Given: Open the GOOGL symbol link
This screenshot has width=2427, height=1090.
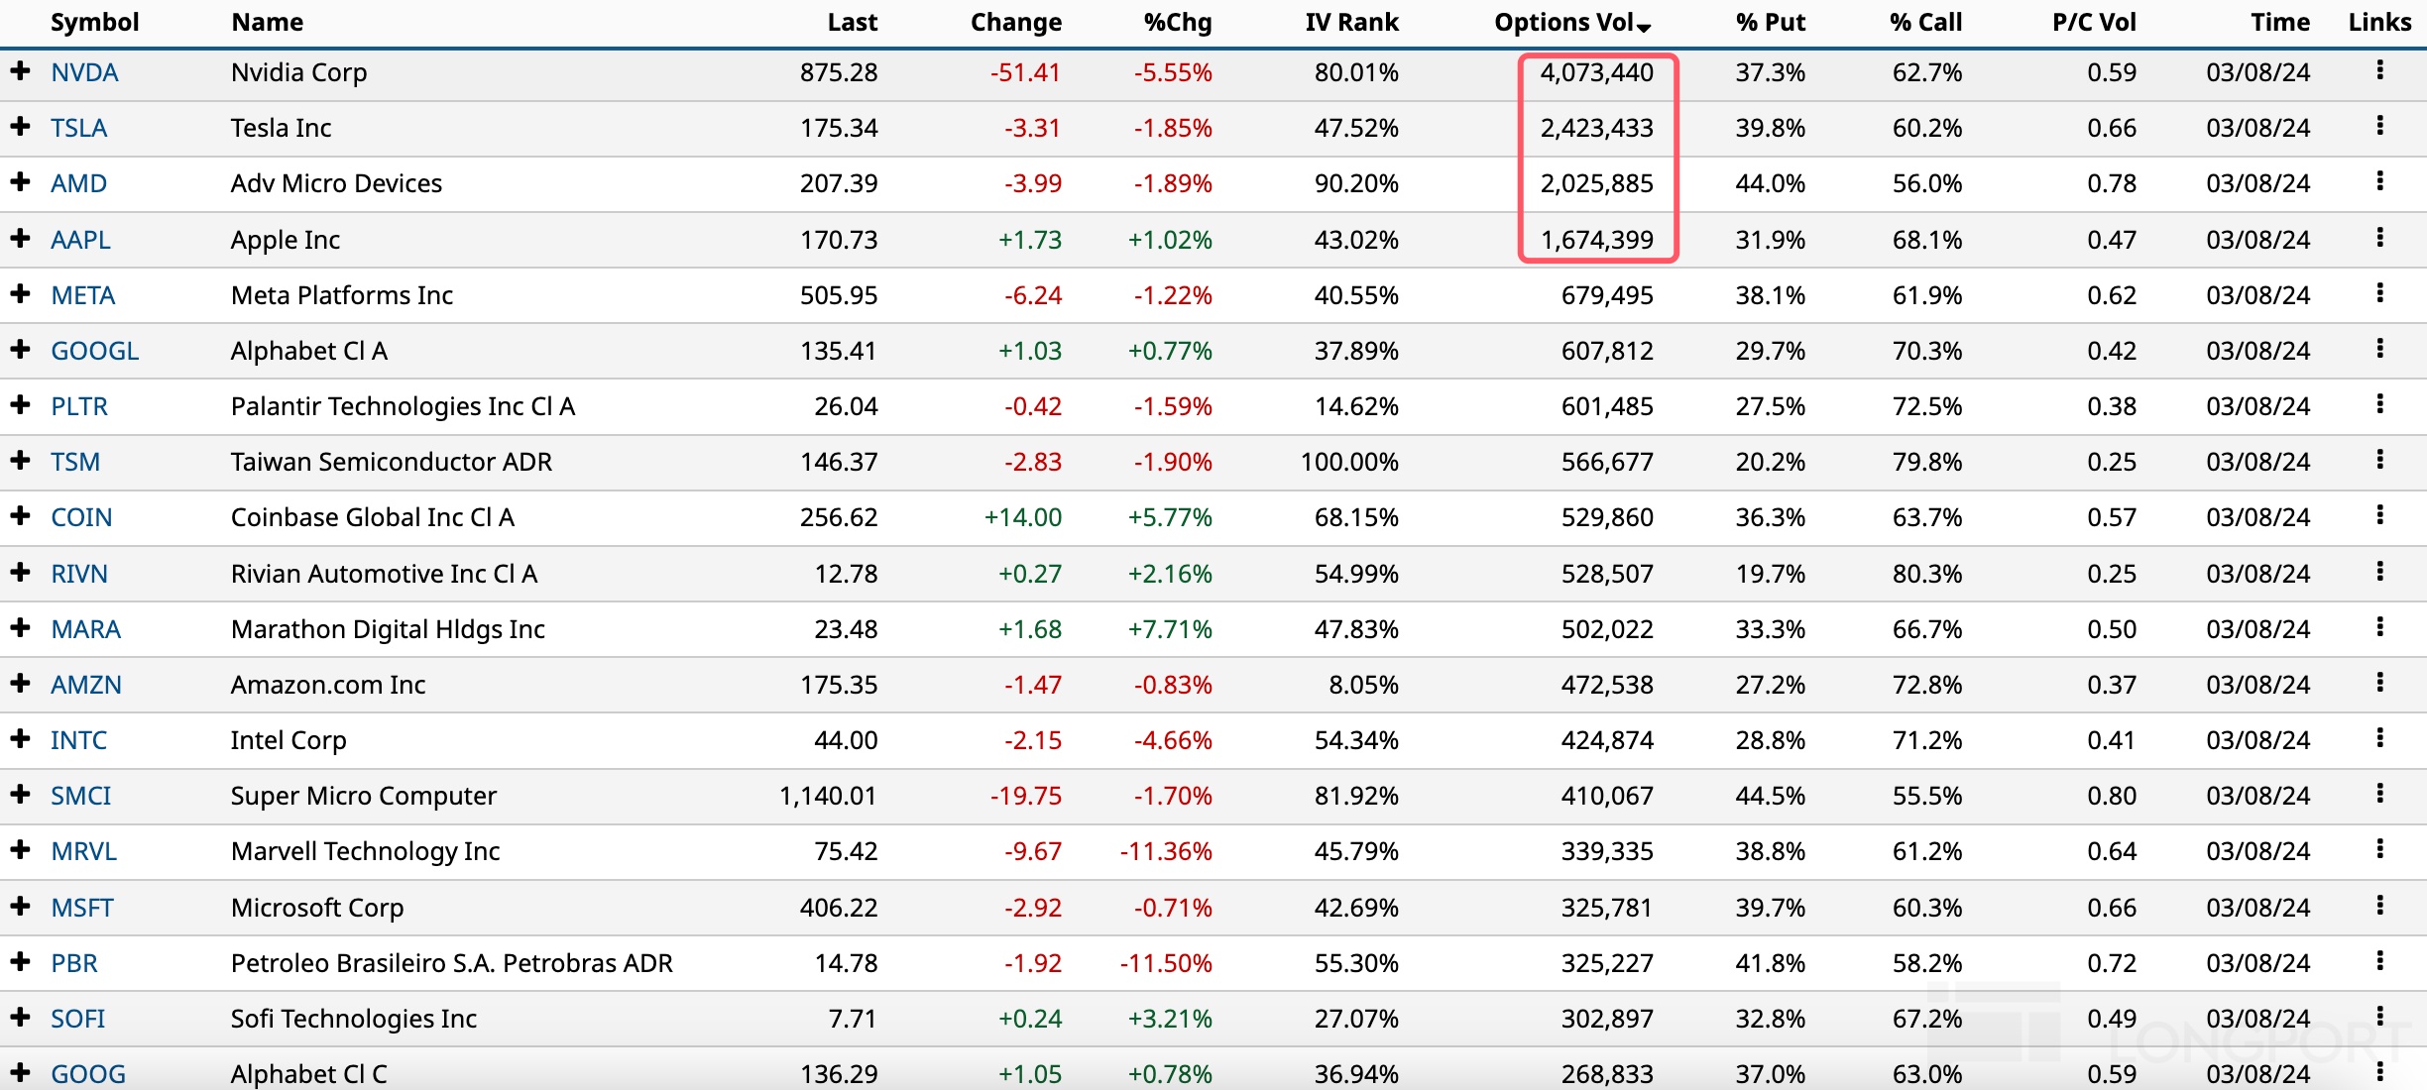Looking at the screenshot, I should click(x=94, y=351).
